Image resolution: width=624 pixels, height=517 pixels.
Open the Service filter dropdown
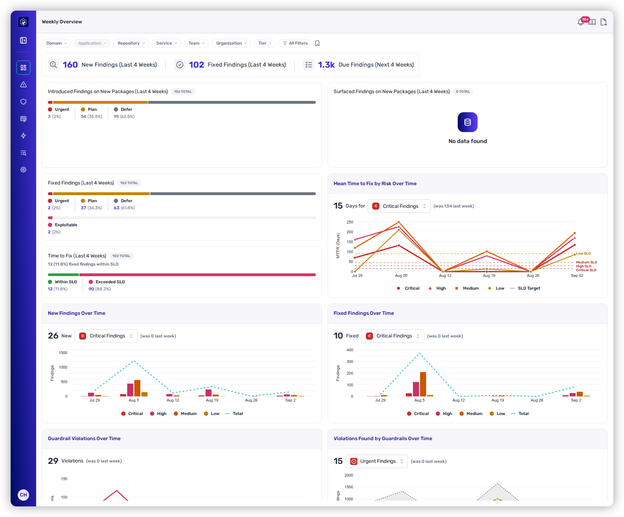[x=166, y=43]
